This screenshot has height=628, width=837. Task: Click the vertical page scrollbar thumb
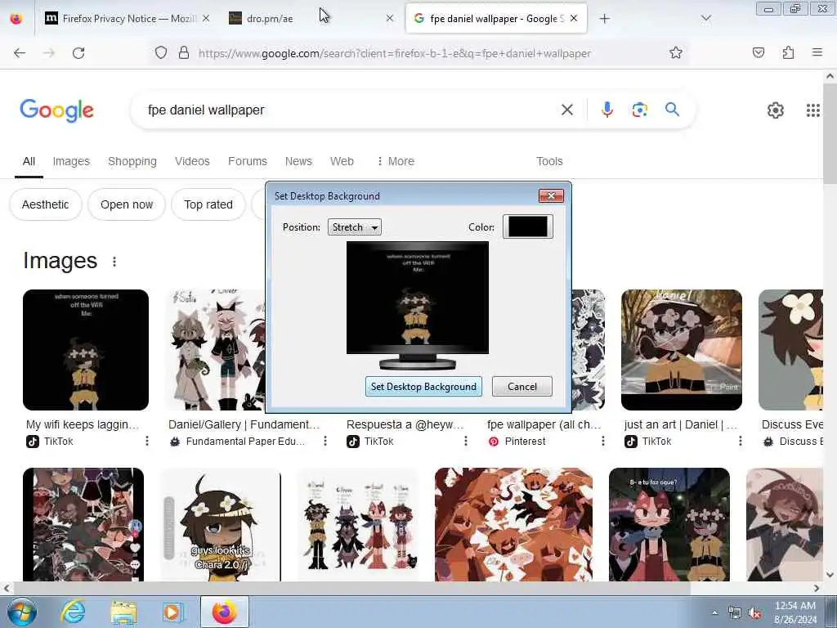(830, 133)
